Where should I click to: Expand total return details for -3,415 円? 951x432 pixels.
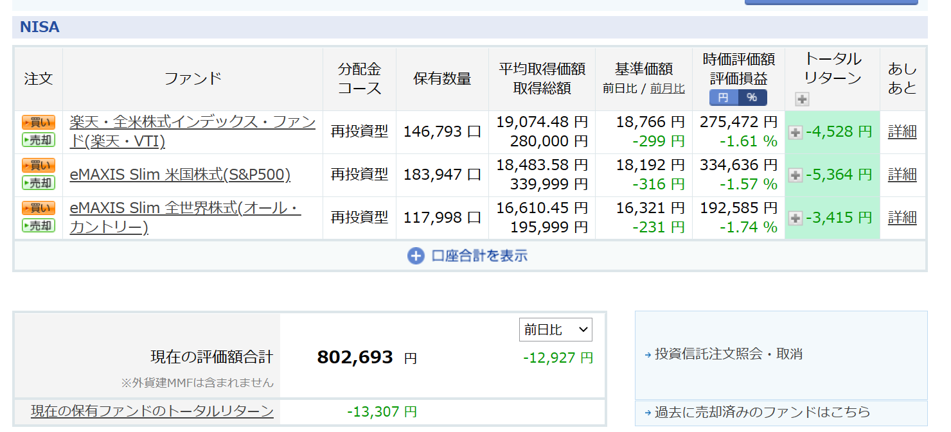pos(795,218)
